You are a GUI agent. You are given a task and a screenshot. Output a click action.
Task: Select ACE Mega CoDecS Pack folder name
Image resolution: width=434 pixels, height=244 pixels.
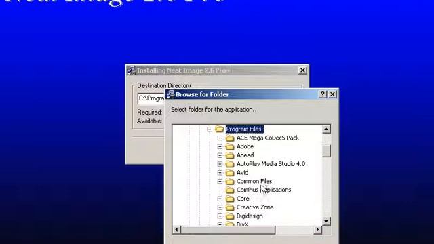(268, 138)
